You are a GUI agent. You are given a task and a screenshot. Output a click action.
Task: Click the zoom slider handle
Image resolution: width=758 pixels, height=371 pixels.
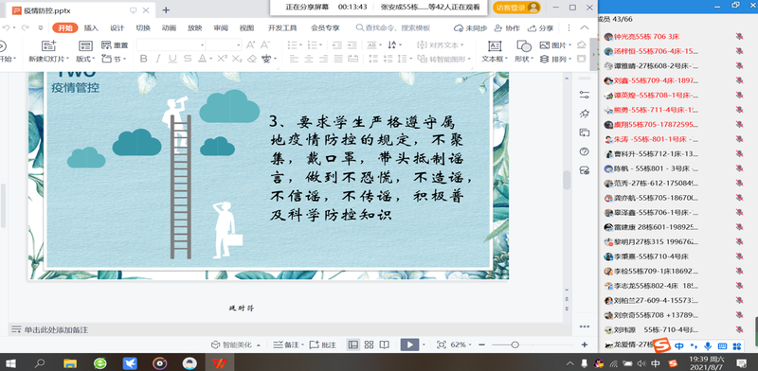[515, 344]
